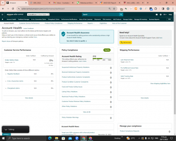The width and height of the screenshot is (176, 141).
Task: Open the browser profile avatar
Action: pyautogui.click(x=168, y=9)
